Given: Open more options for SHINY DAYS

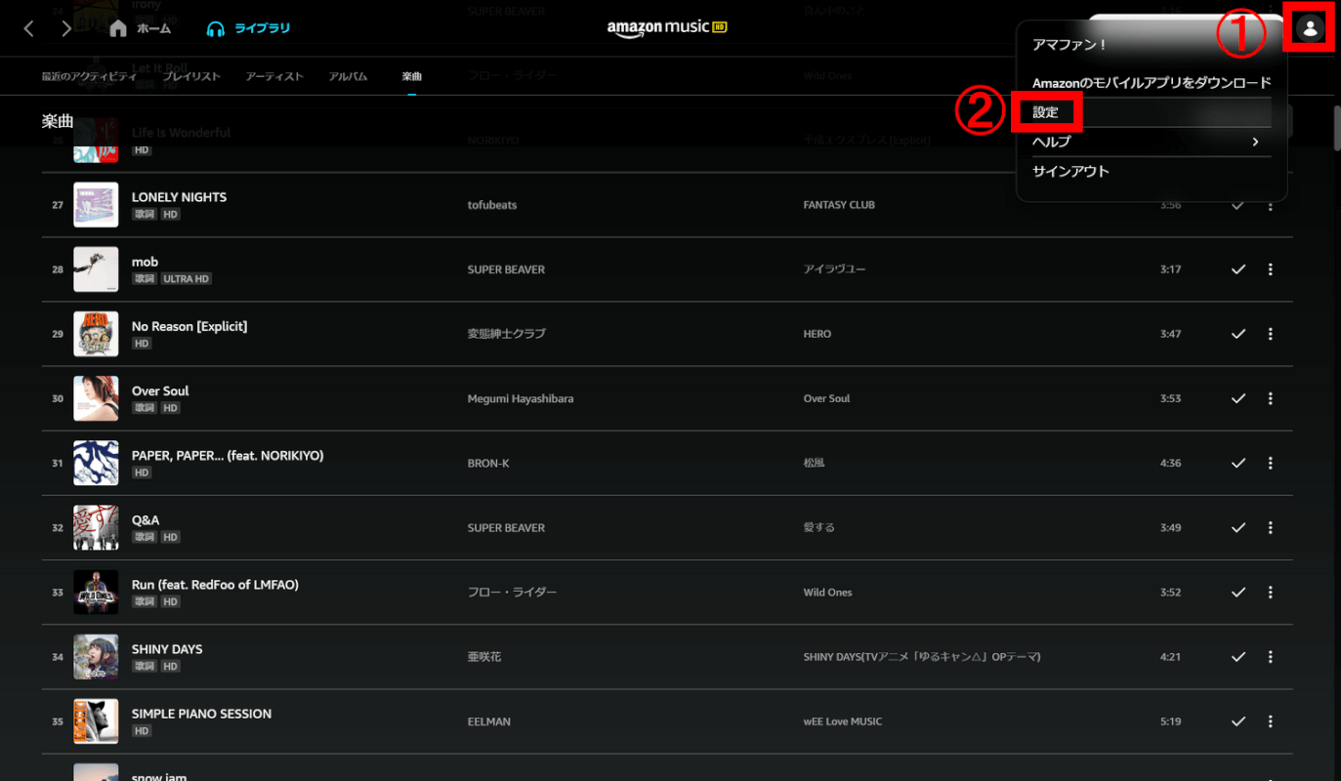Looking at the screenshot, I should [1271, 657].
